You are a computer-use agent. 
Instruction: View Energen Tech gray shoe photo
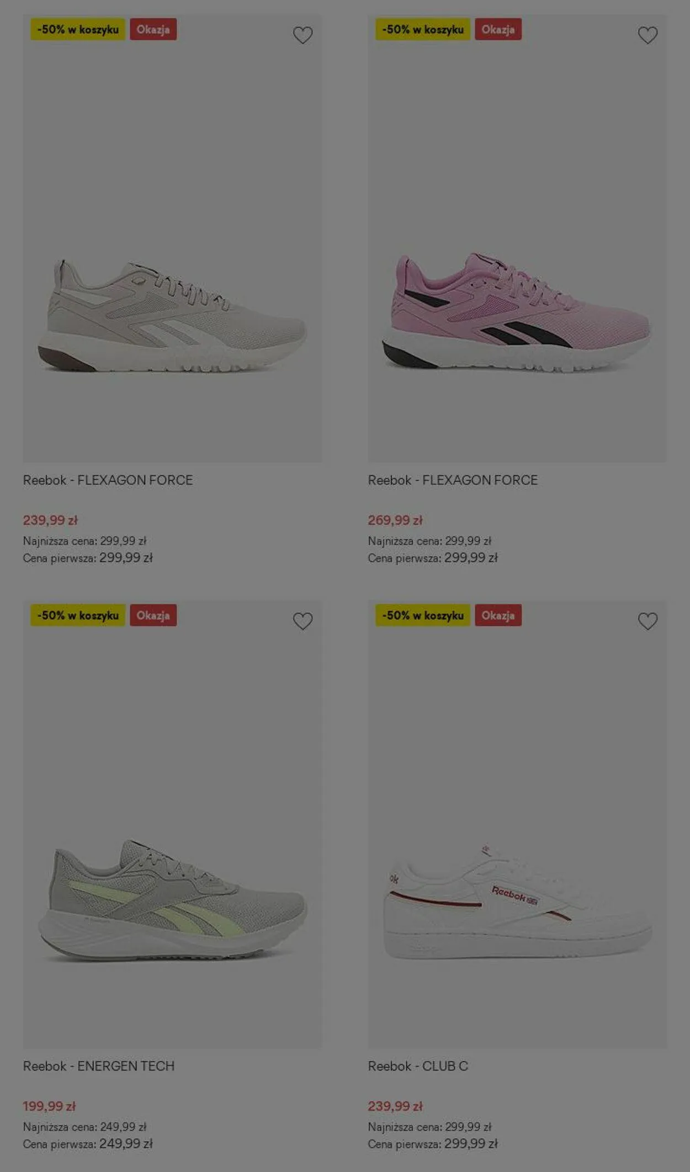pyautogui.click(x=172, y=824)
